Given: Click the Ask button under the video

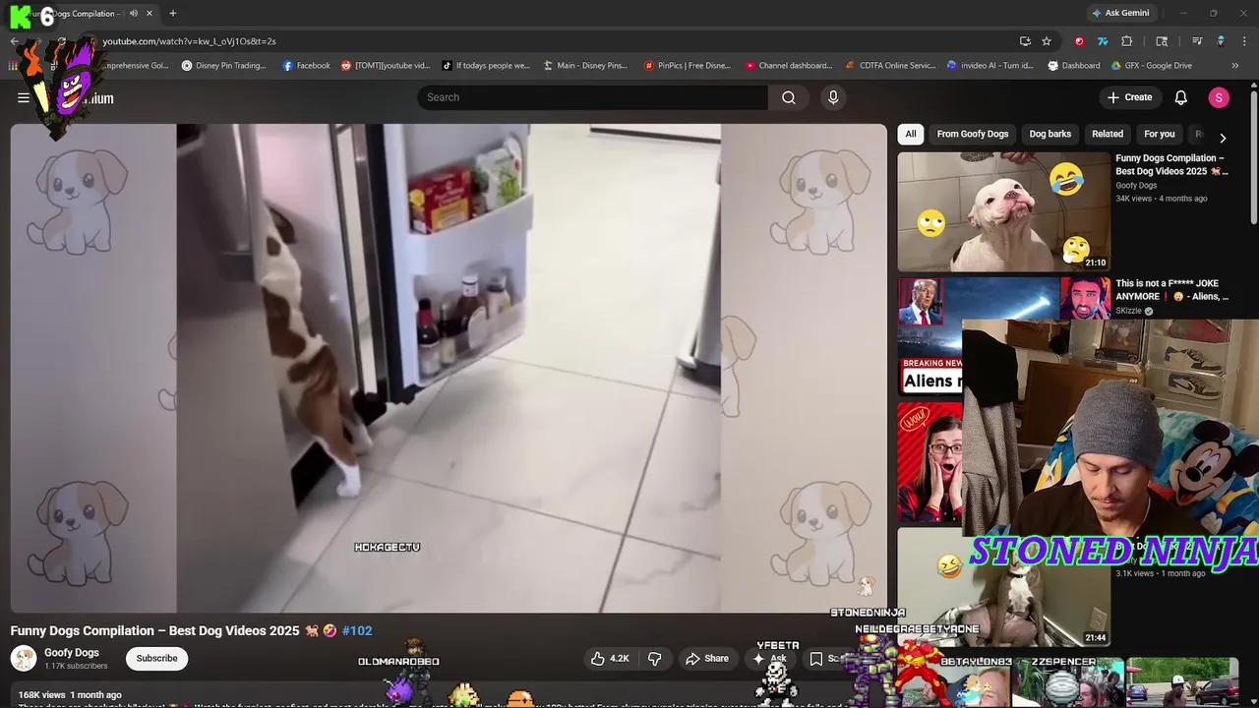Looking at the screenshot, I should 770,658.
